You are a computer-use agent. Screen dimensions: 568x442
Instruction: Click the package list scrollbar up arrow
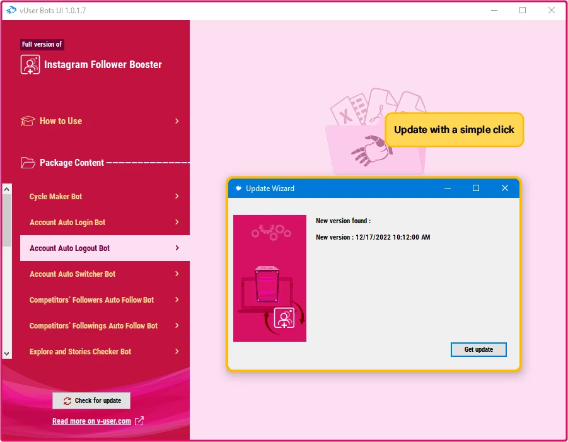tap(6, 189)
